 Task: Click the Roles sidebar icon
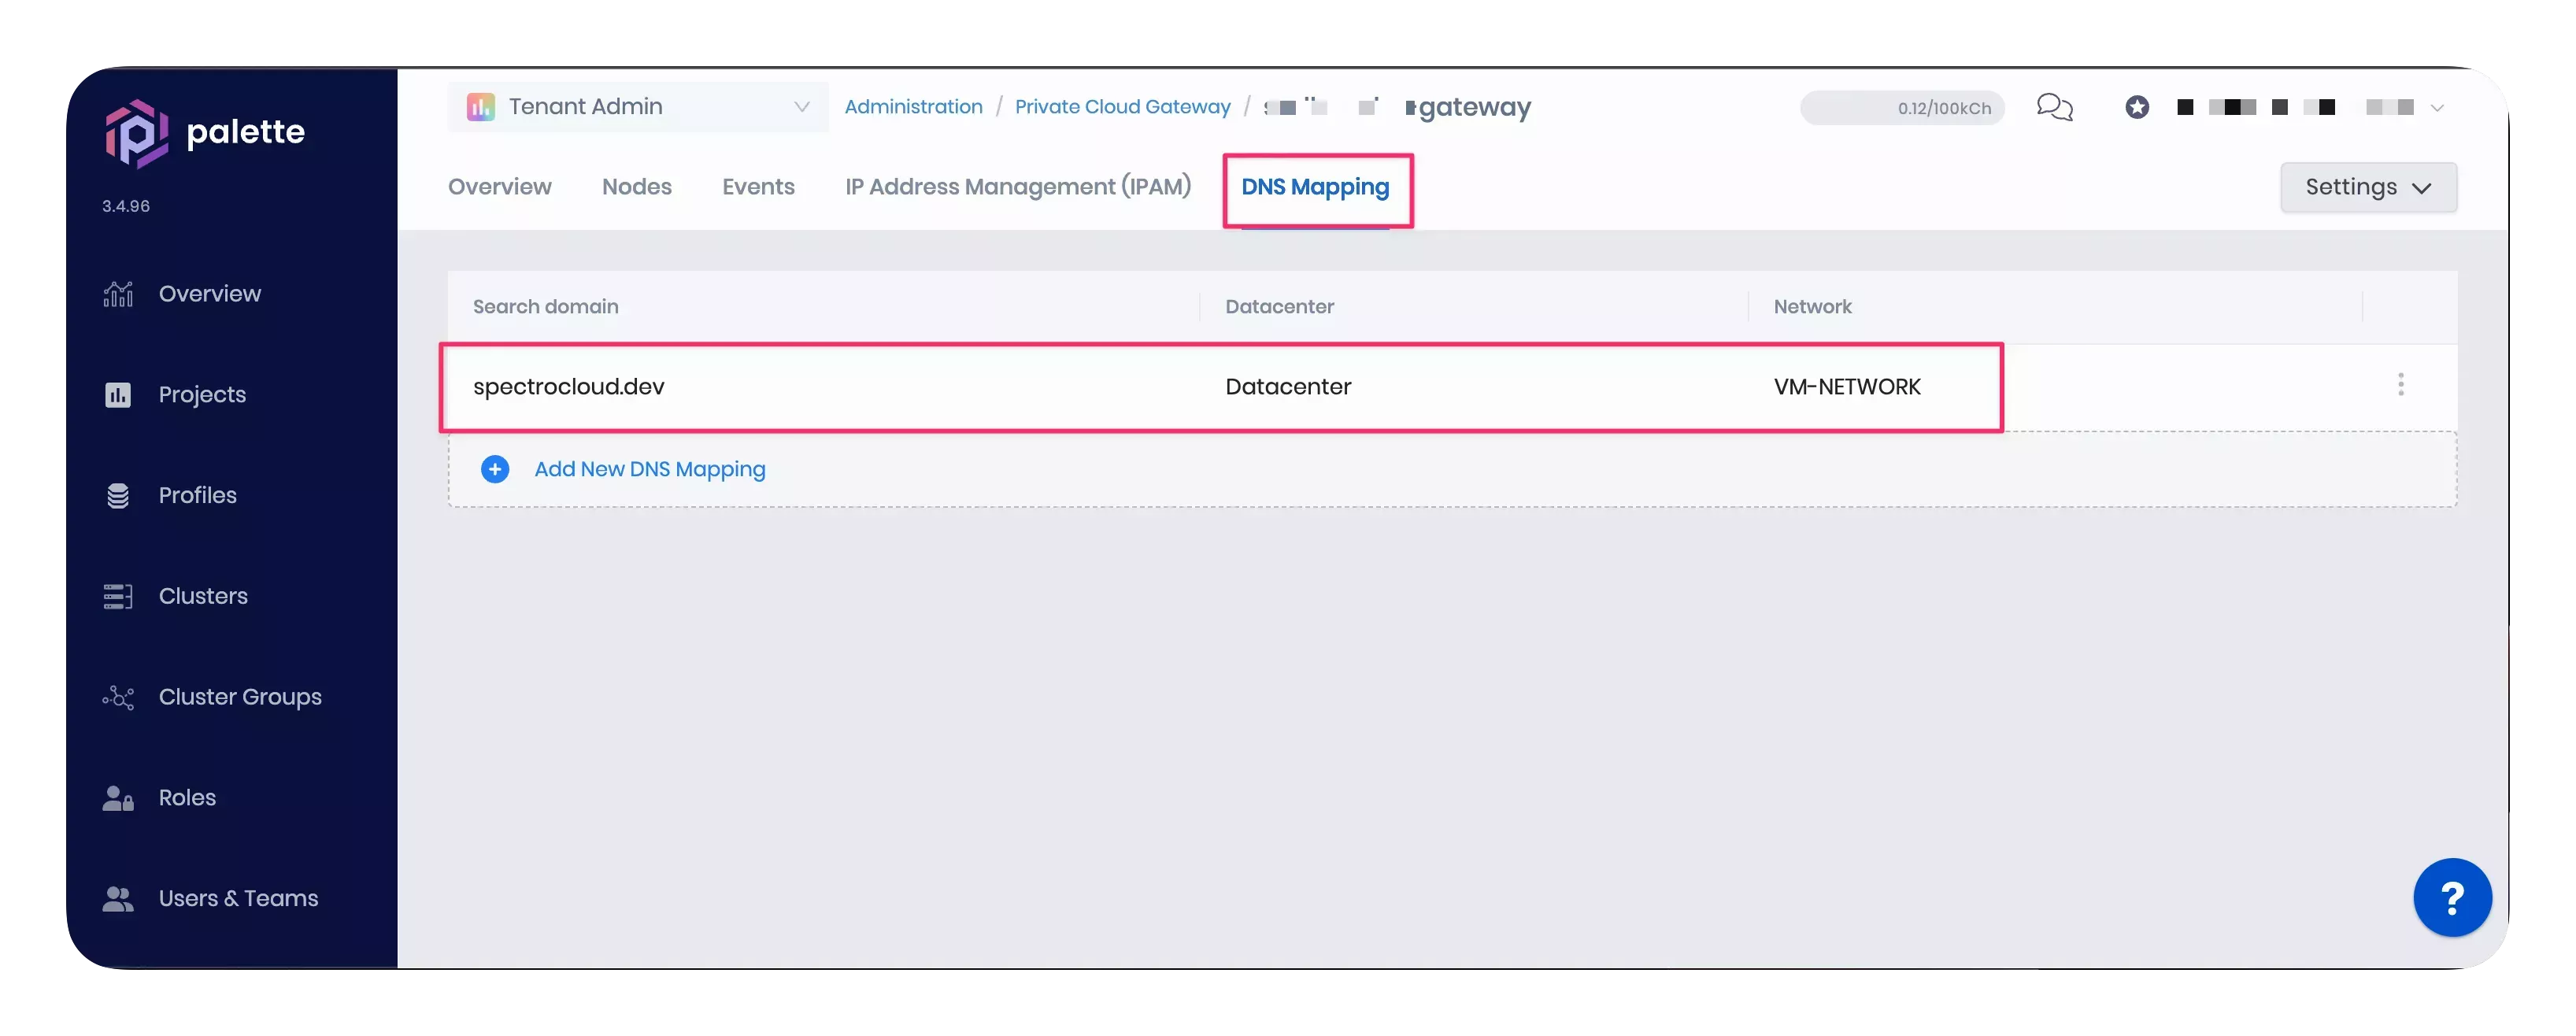click(x=117, y=797)
